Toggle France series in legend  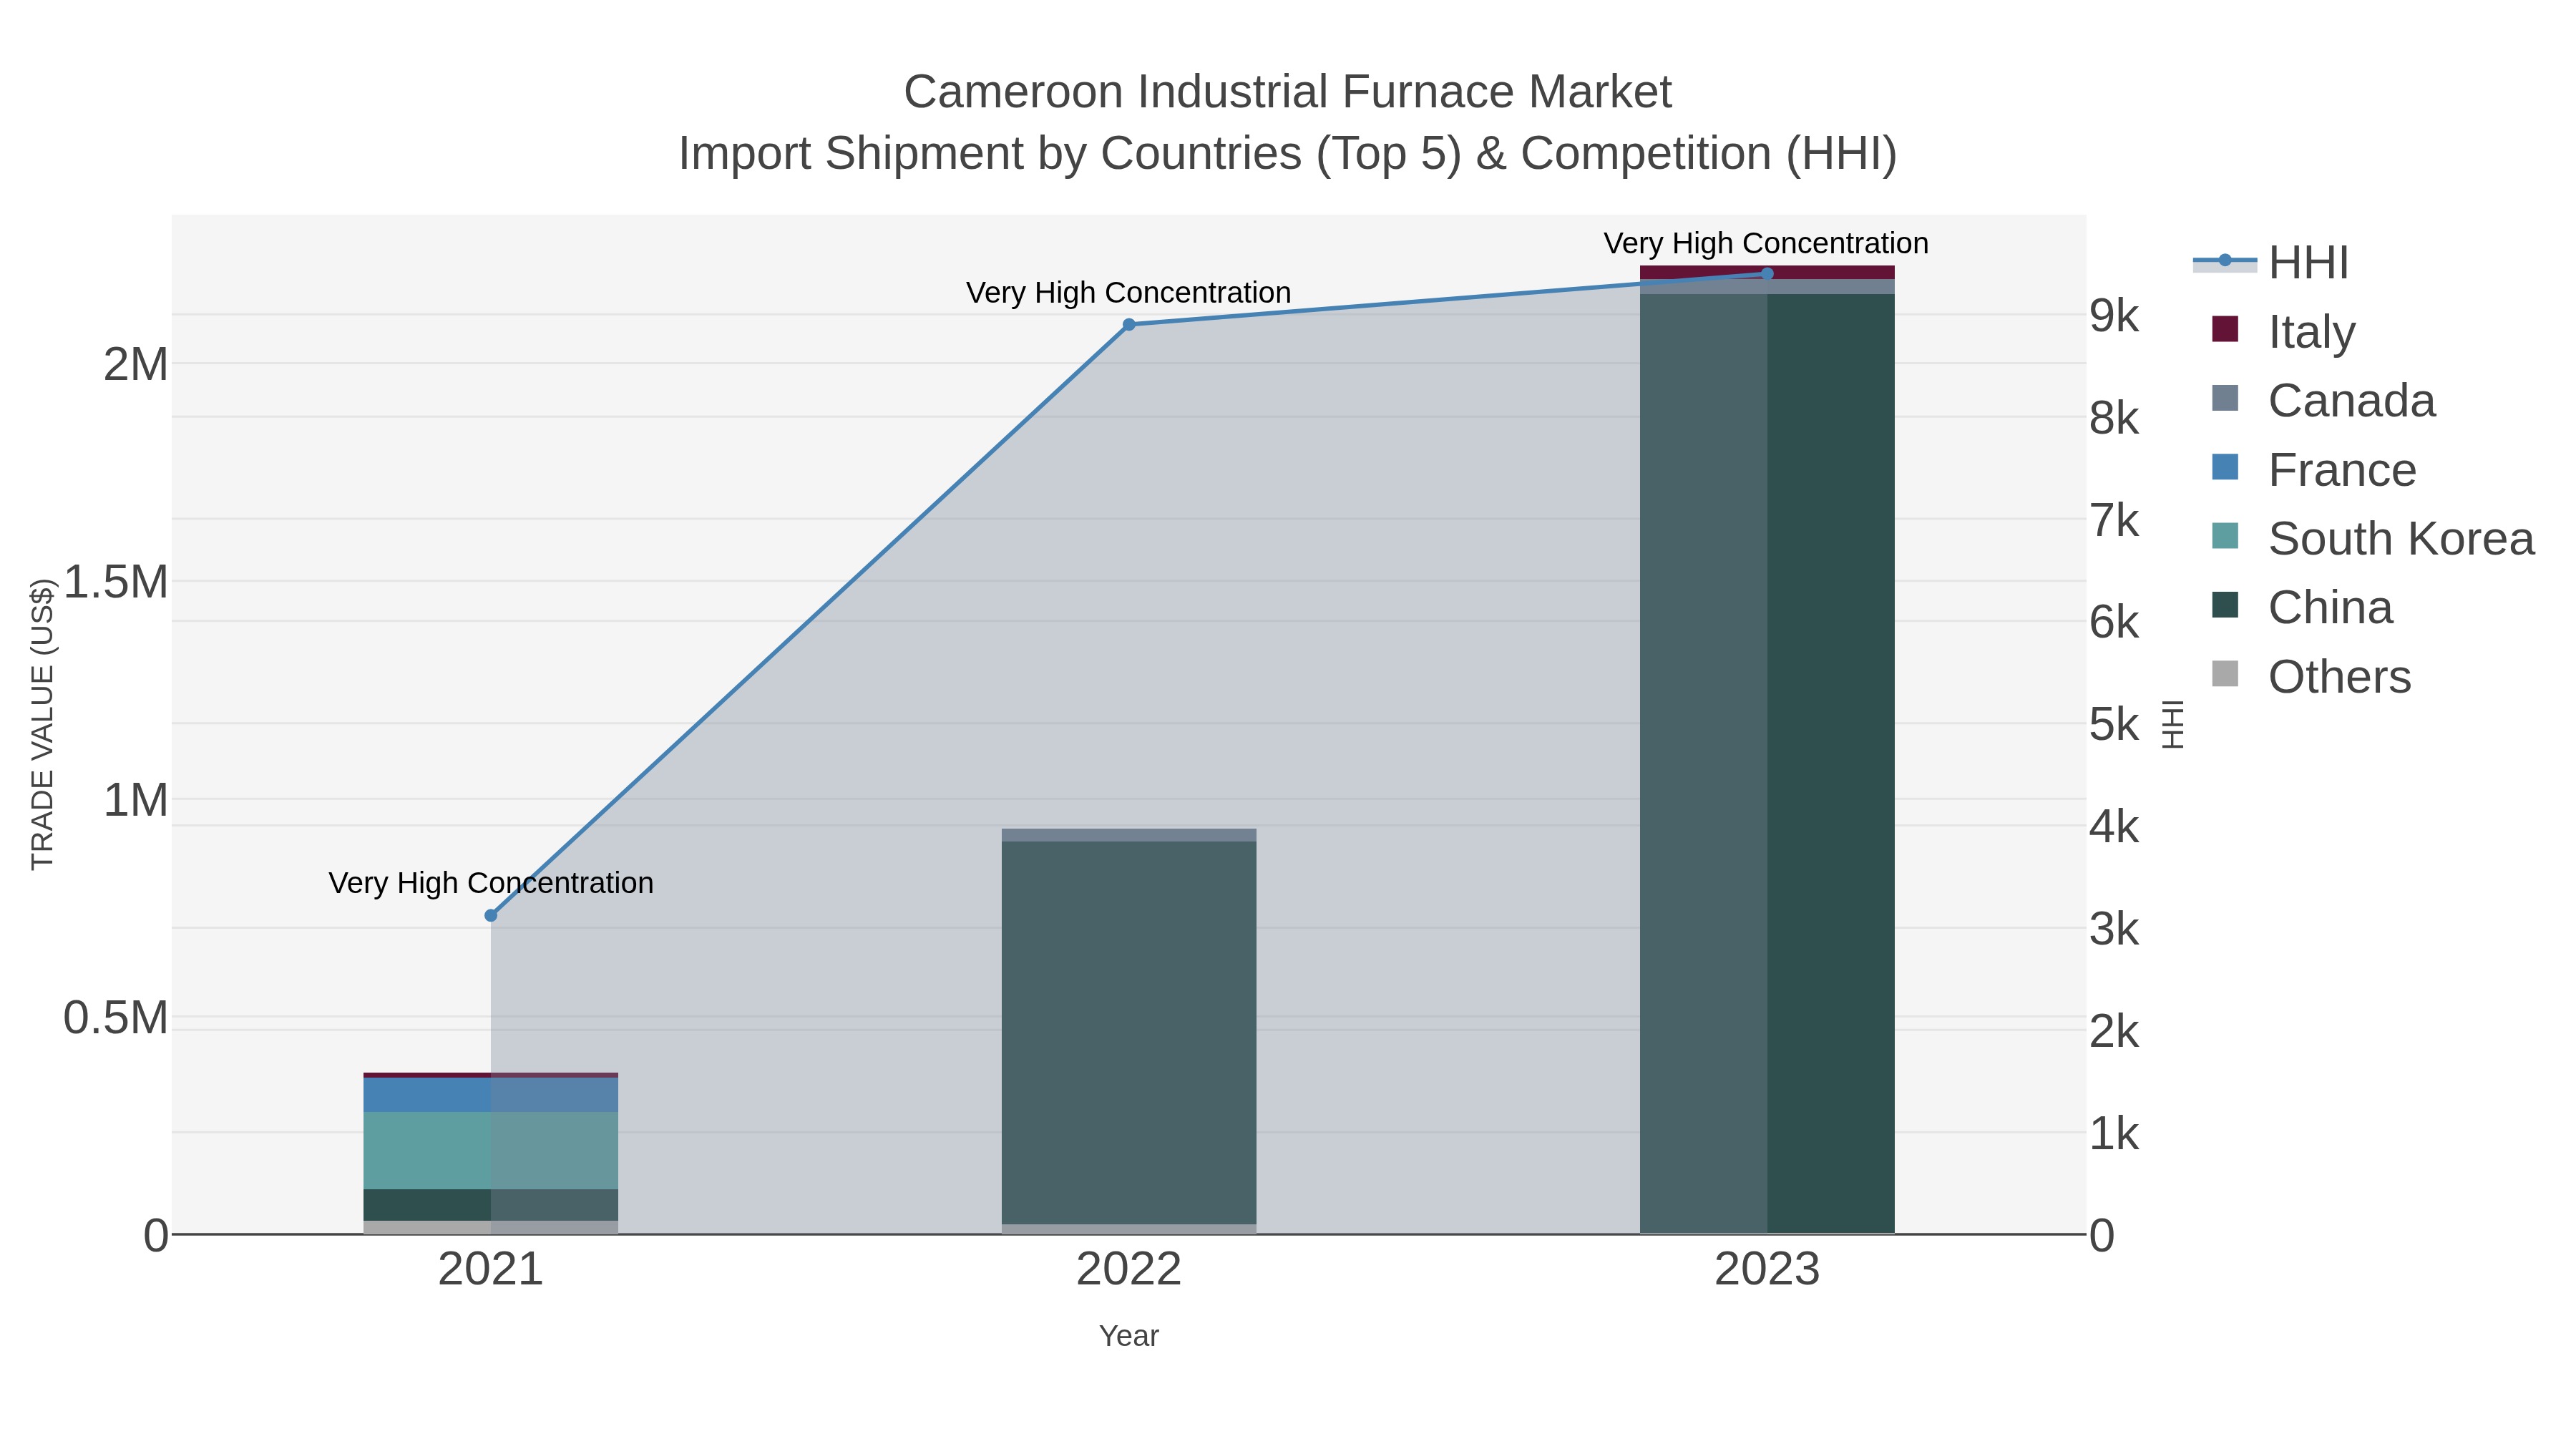[x=2313, y=469]
